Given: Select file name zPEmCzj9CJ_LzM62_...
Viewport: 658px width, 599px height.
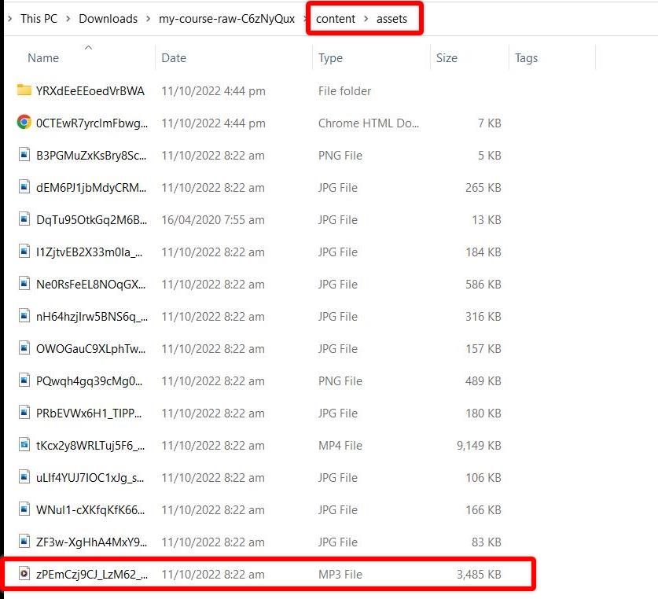Looking at the screenshot, I should pos(92,574).
